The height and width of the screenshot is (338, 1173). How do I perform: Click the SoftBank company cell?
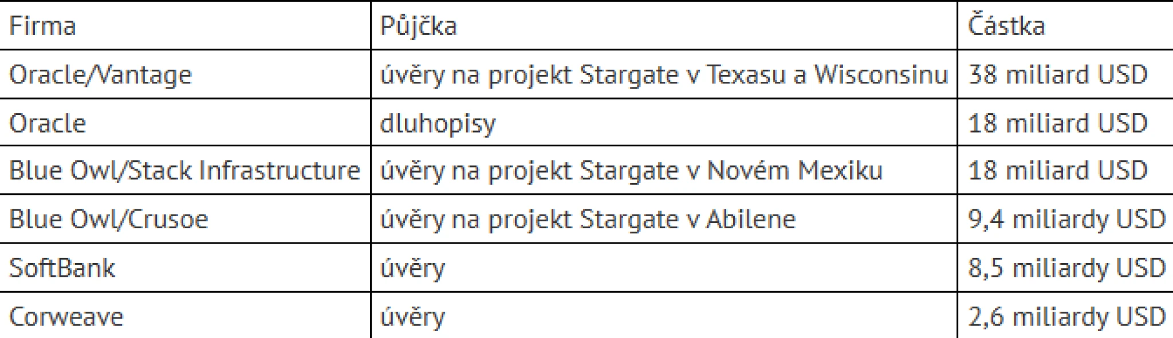click(62, 268)
